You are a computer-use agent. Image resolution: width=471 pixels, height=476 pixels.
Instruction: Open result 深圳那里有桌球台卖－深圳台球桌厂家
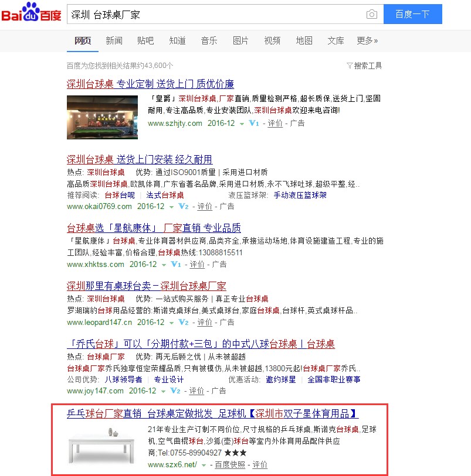(146, 286)
